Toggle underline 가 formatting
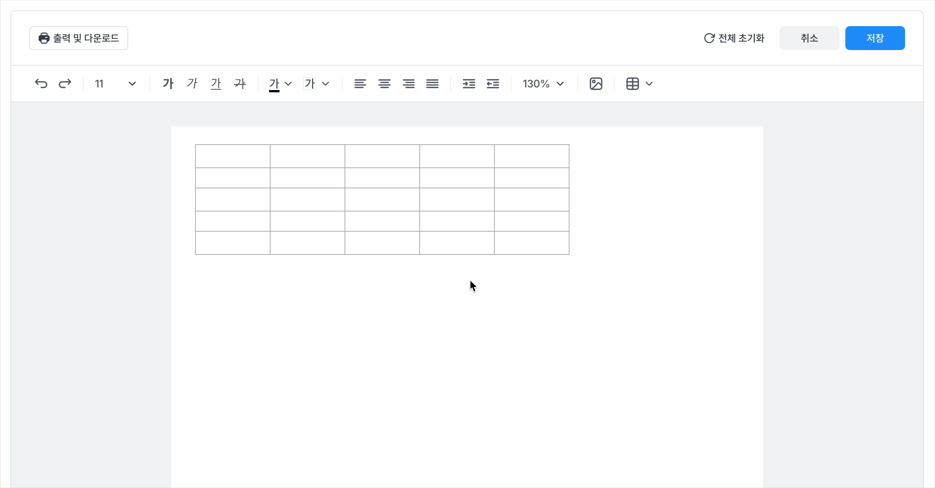935x488 pixels. [216, 84]
